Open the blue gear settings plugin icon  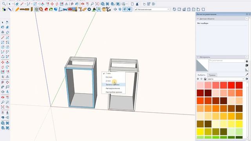point(89,9)
